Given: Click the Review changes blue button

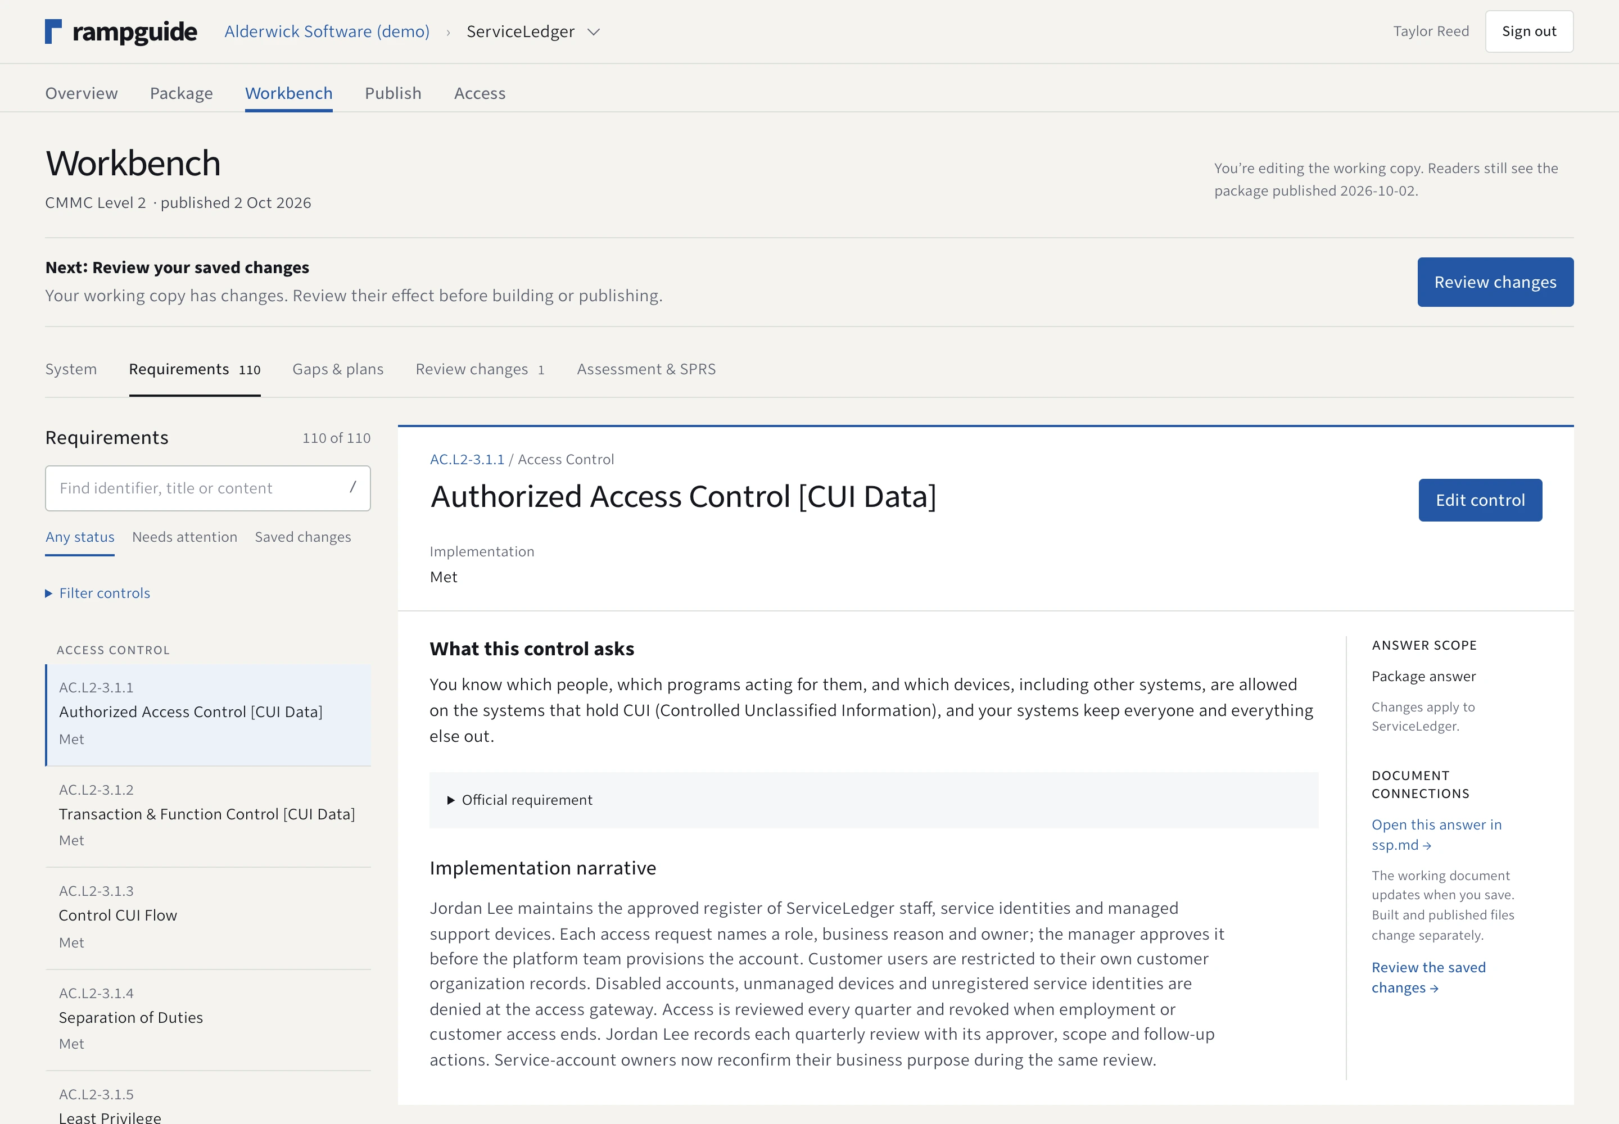Looking at the screenshot, I should click(1495, 283).
